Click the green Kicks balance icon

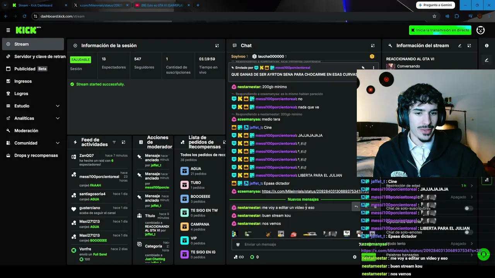pyautogui.click(x=252, y=257)
